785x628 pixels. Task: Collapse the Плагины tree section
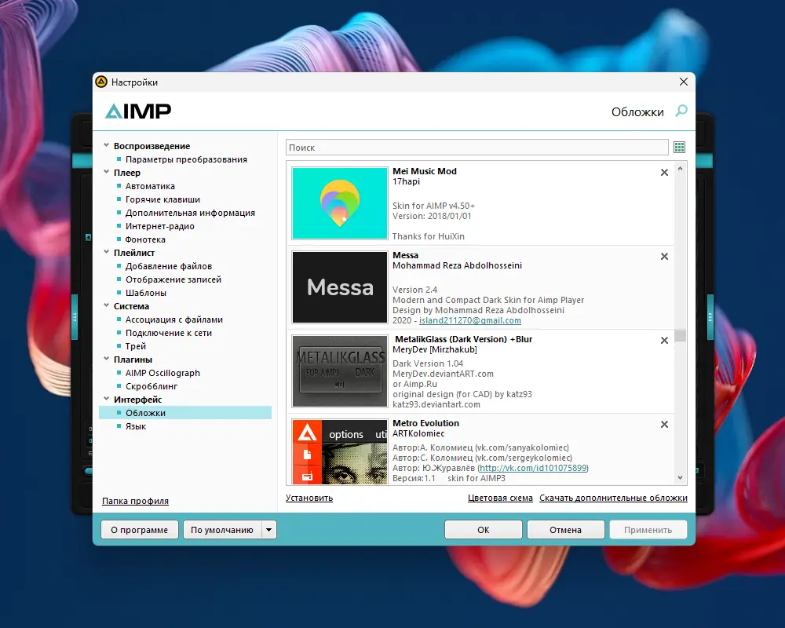coord(106,359)
